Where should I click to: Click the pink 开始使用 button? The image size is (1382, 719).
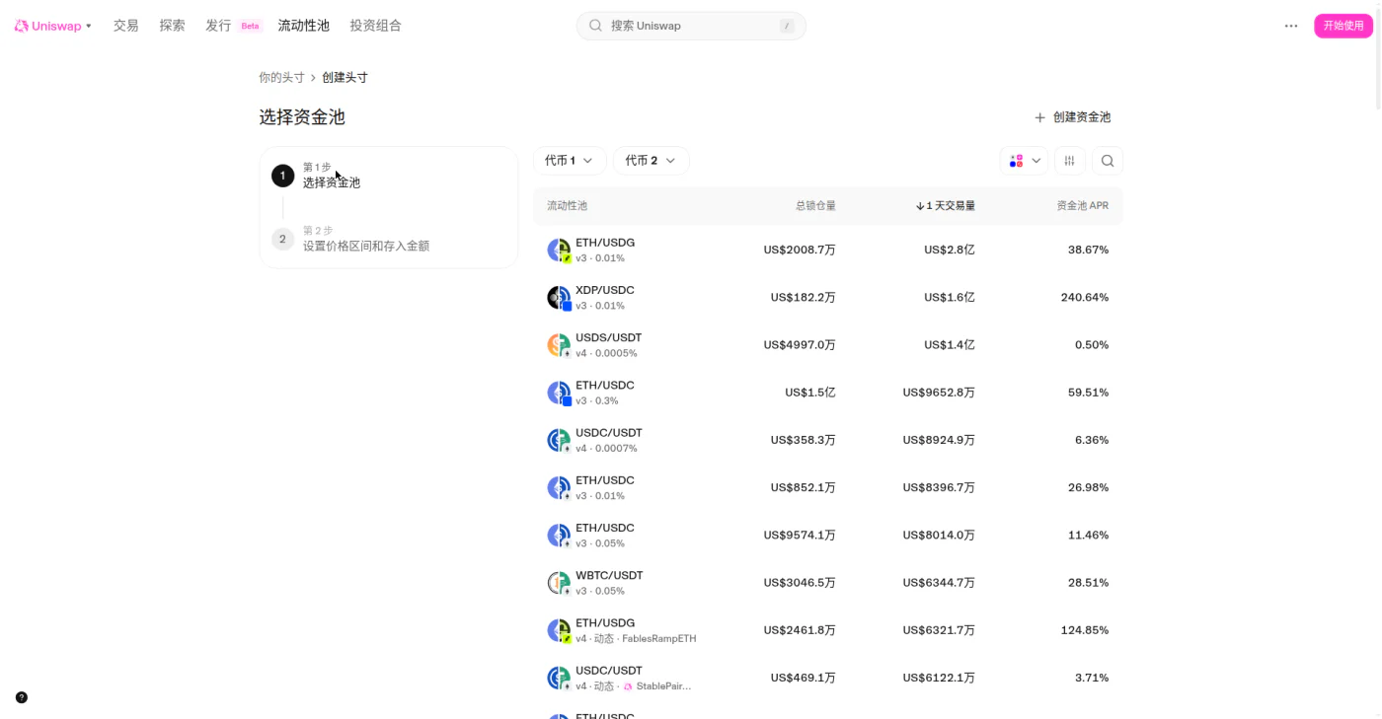[1344, 26]
